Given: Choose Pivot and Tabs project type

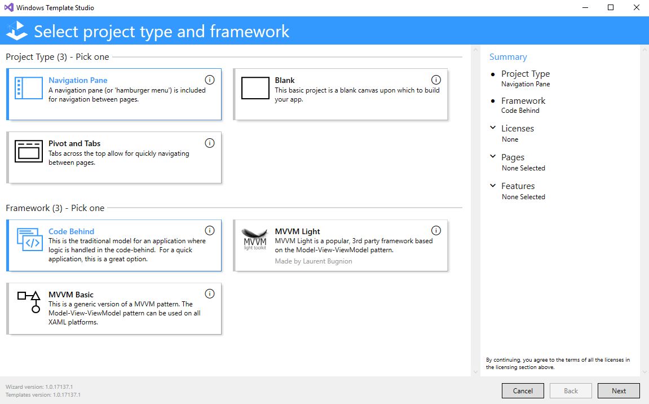Looking at the screenshot, I should click(x=114, y=157).
